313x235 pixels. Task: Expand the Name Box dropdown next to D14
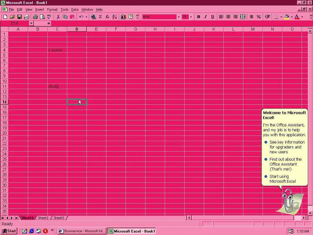click(31, 23)
